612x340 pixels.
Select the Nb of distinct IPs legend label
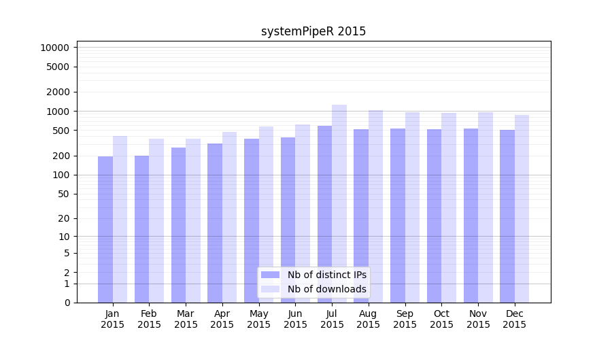[326, 275]
